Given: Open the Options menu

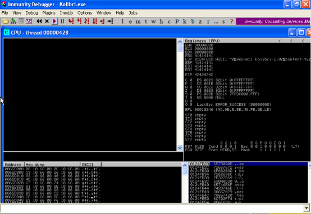Looking at the screenshot, I should click(85, 13).
